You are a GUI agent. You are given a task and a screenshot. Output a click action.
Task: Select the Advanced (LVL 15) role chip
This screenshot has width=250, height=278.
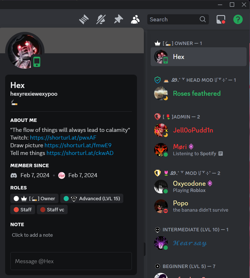point(92,199)
